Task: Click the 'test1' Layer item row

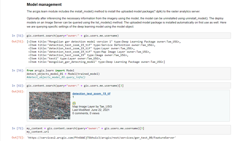Action: tap(65, 59)
